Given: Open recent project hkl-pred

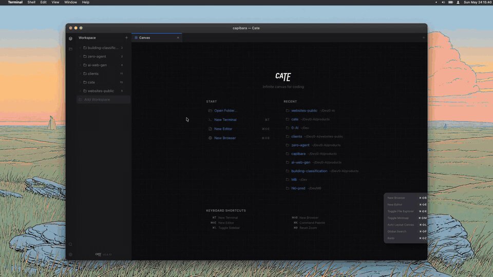Looking at the screenshot, I should coord(298,188).
